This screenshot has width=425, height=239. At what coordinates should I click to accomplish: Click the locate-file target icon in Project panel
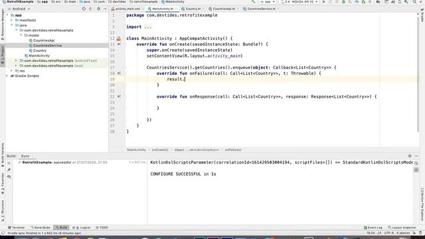tap(84, 9)
